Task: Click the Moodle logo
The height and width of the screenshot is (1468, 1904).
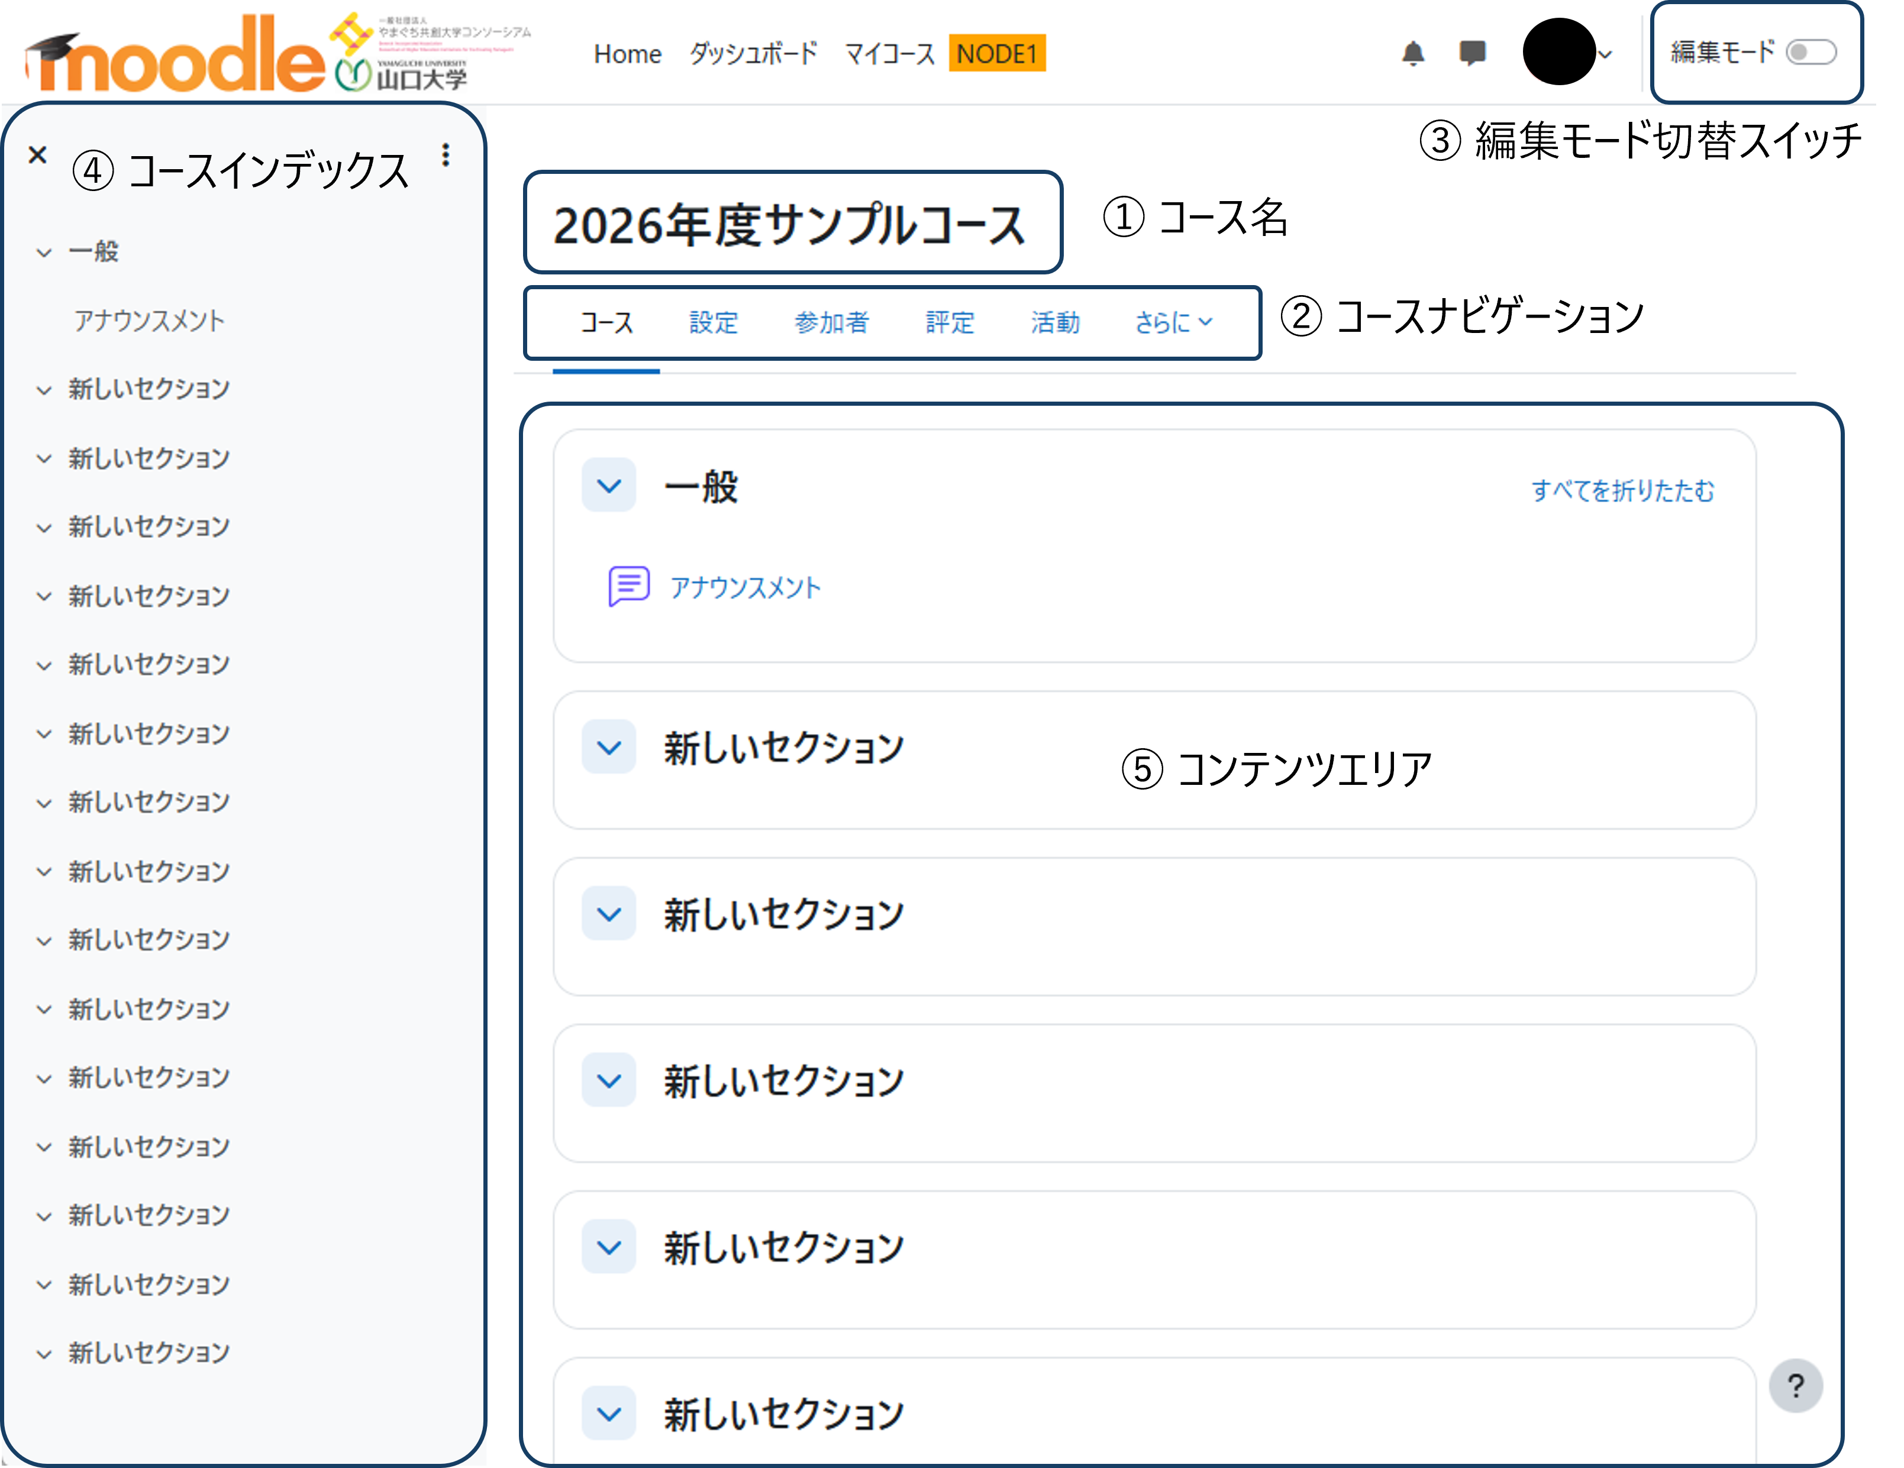Action: (x=175, y=54)
